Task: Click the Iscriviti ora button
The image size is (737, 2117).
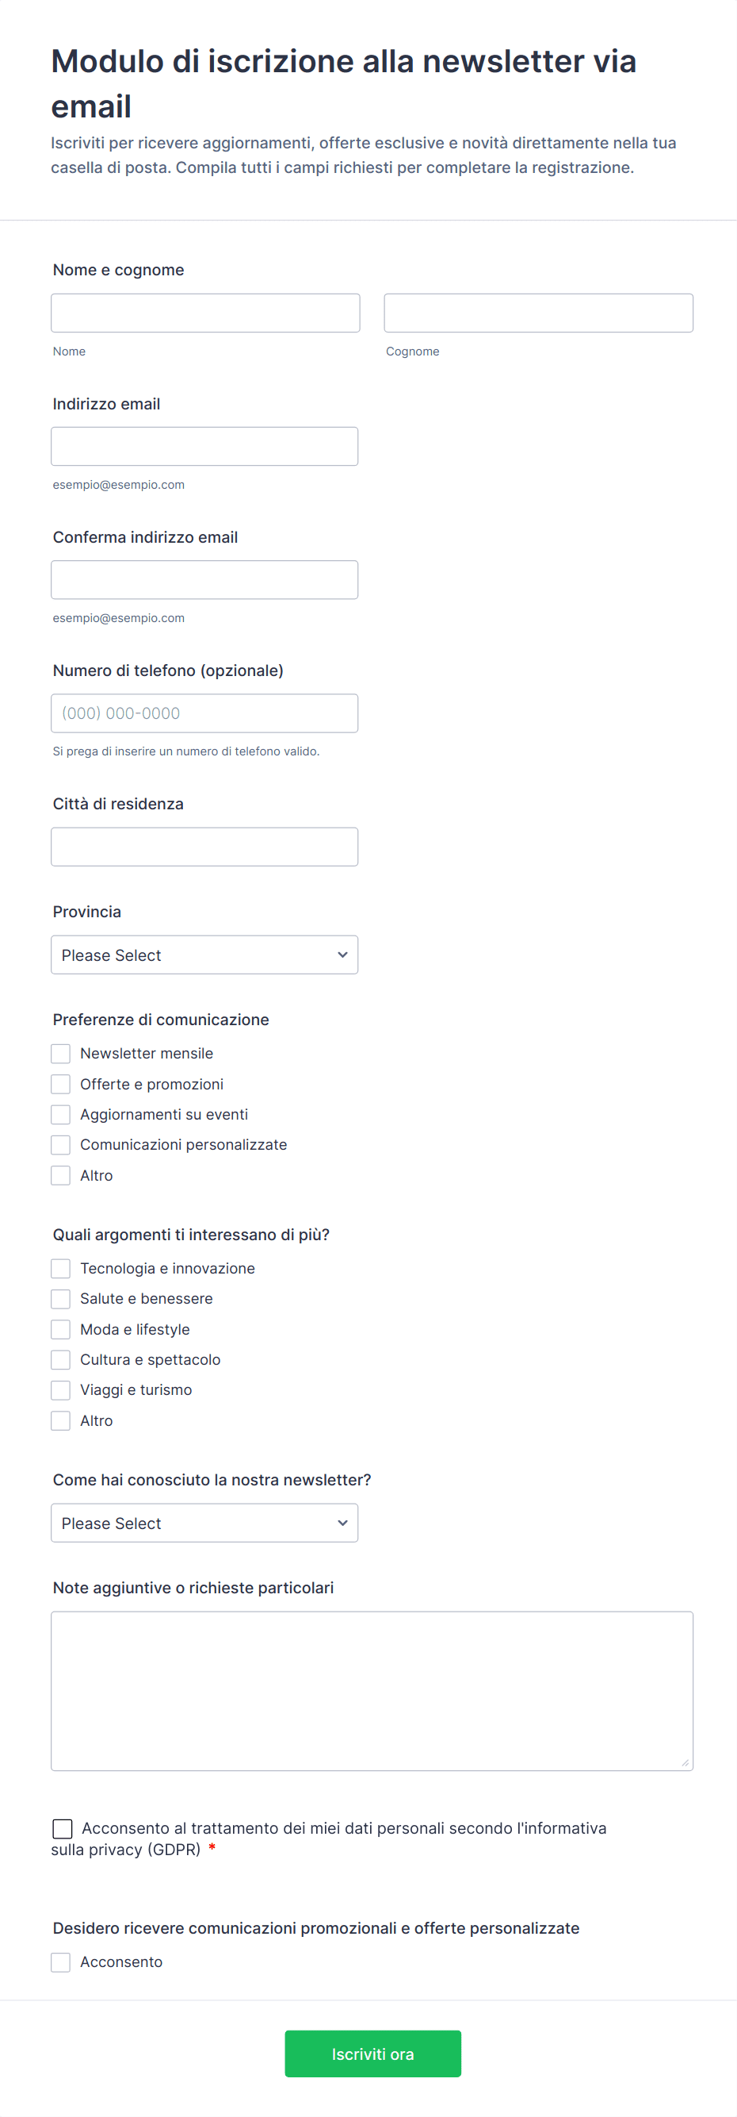Action: point(372,2054)
